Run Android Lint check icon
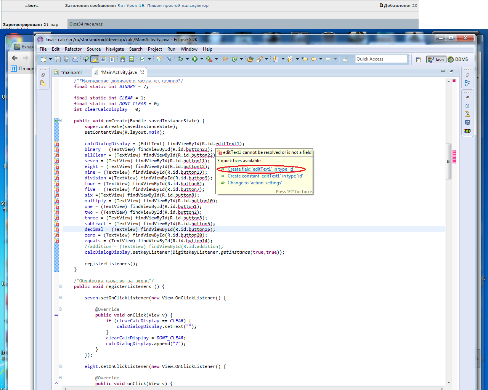The image size is (488, 390). 142,59
